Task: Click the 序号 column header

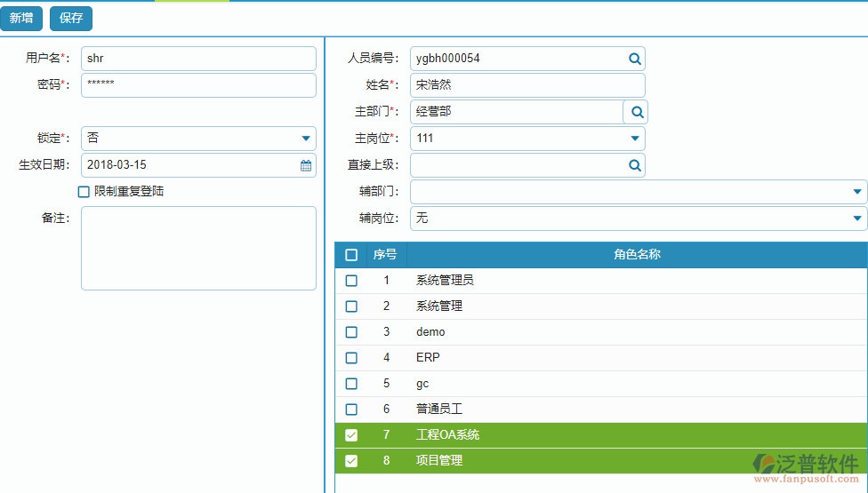Action: 385,255
